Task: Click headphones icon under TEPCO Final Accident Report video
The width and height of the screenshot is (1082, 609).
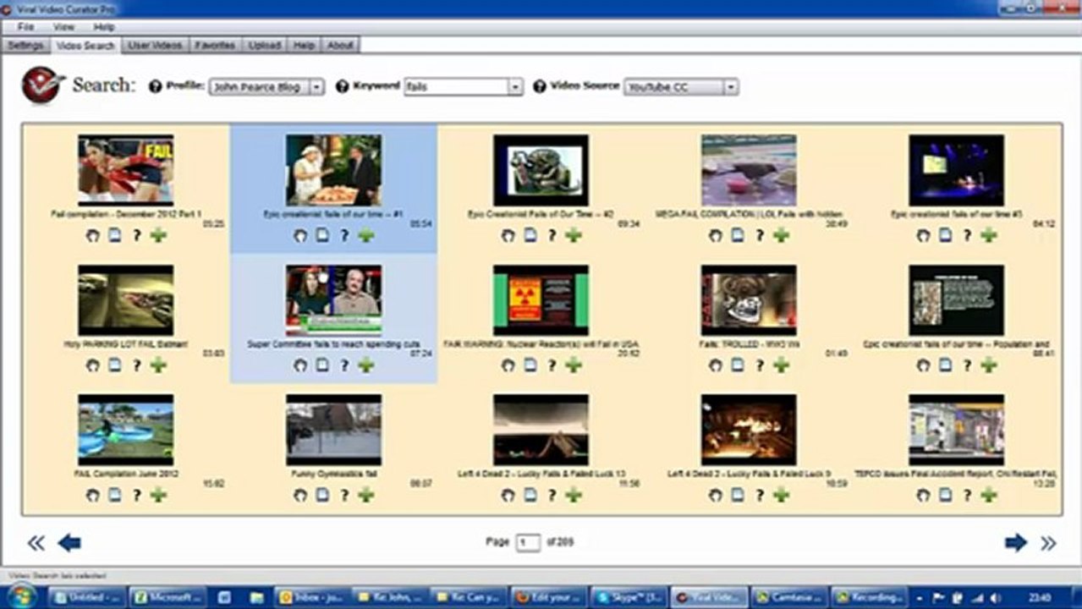Action: 924,495
